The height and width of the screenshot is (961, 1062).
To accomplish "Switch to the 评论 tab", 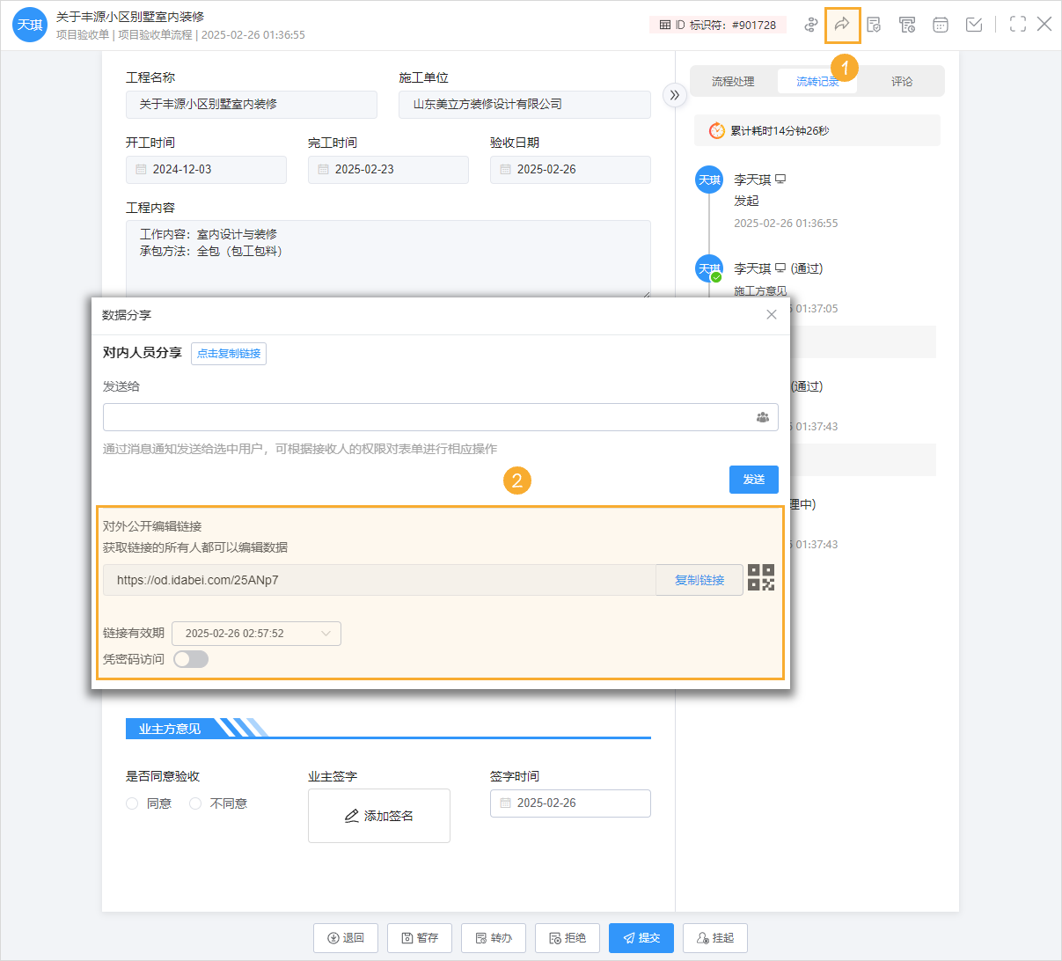I will [903, 81].
